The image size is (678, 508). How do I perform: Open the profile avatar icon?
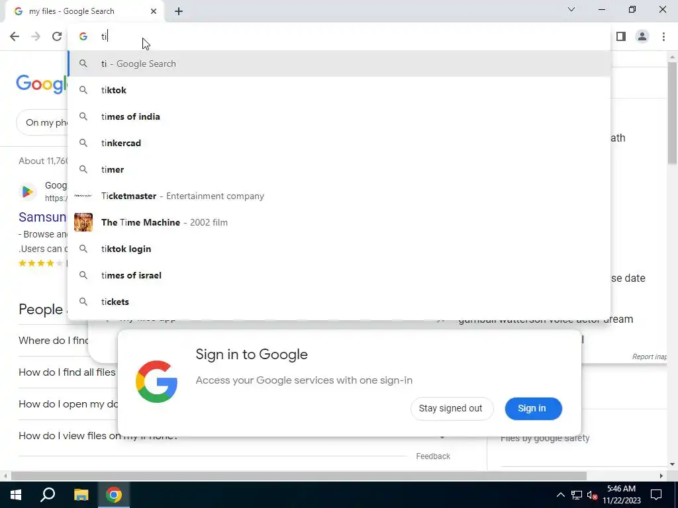tap(642, 36)
